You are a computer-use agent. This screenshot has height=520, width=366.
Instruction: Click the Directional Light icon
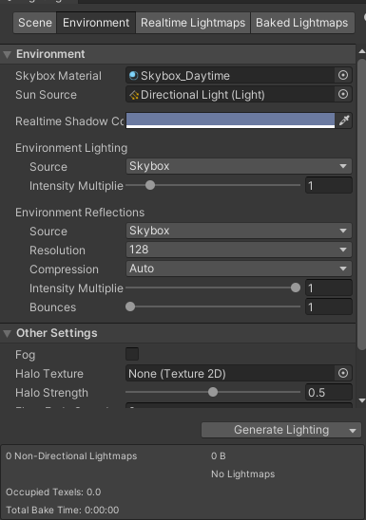tap(134, 95)
